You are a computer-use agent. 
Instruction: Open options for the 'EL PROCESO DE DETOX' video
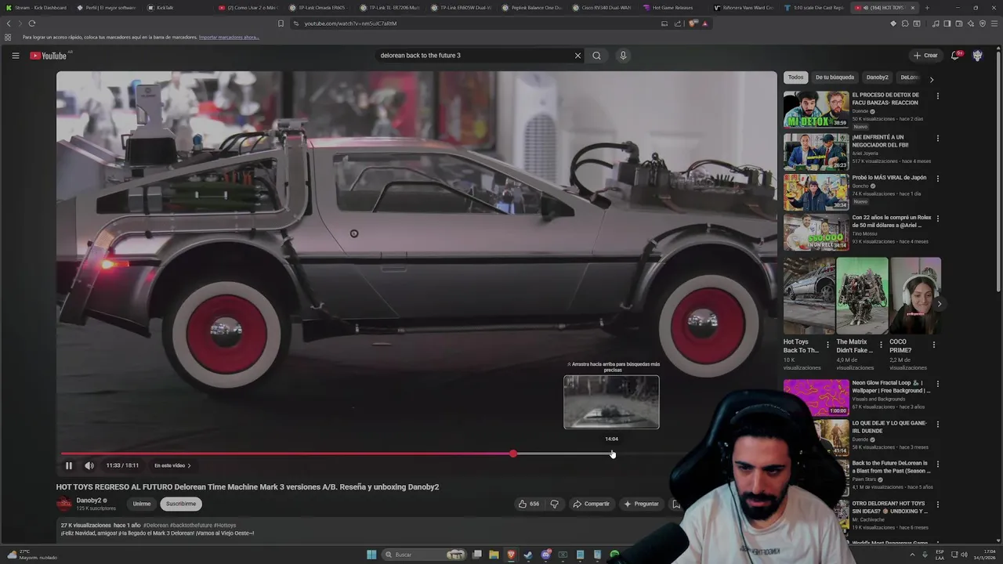pos(937,96)
